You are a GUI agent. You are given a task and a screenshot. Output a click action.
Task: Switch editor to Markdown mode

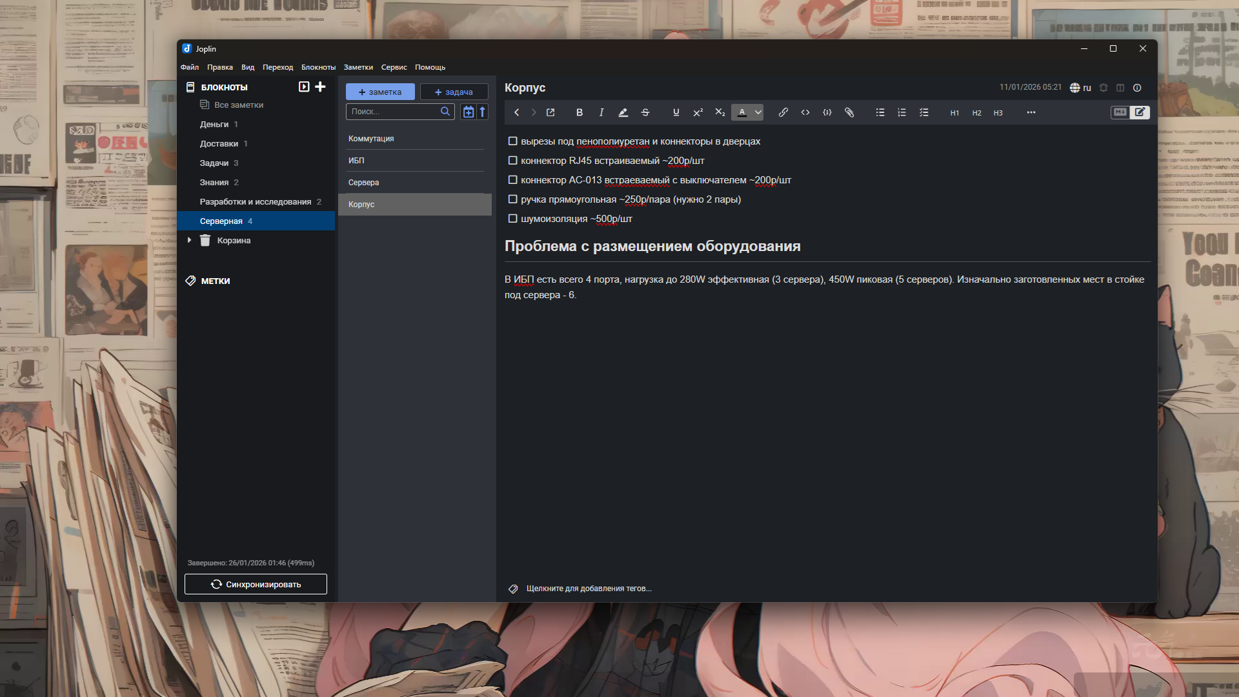coord(1120,112)
